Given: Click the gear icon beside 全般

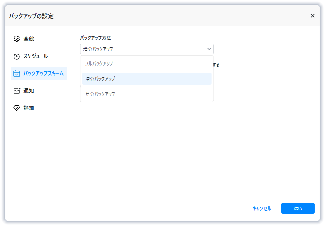Looking at the screenshot, I should click(17, 39).
